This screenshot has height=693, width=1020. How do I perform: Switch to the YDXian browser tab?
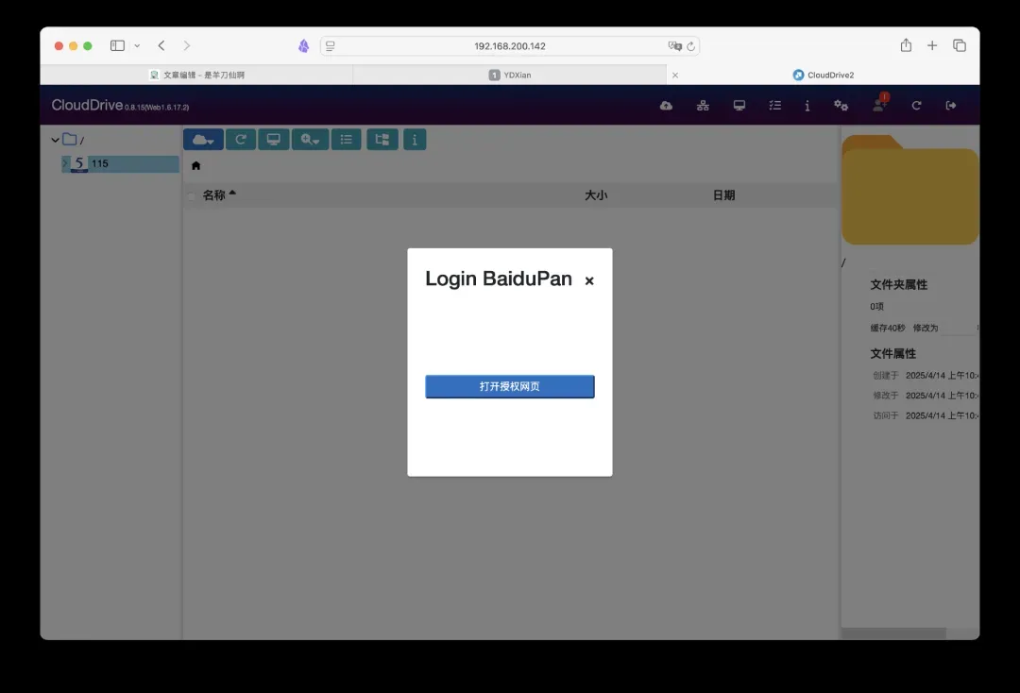point(510,75)
